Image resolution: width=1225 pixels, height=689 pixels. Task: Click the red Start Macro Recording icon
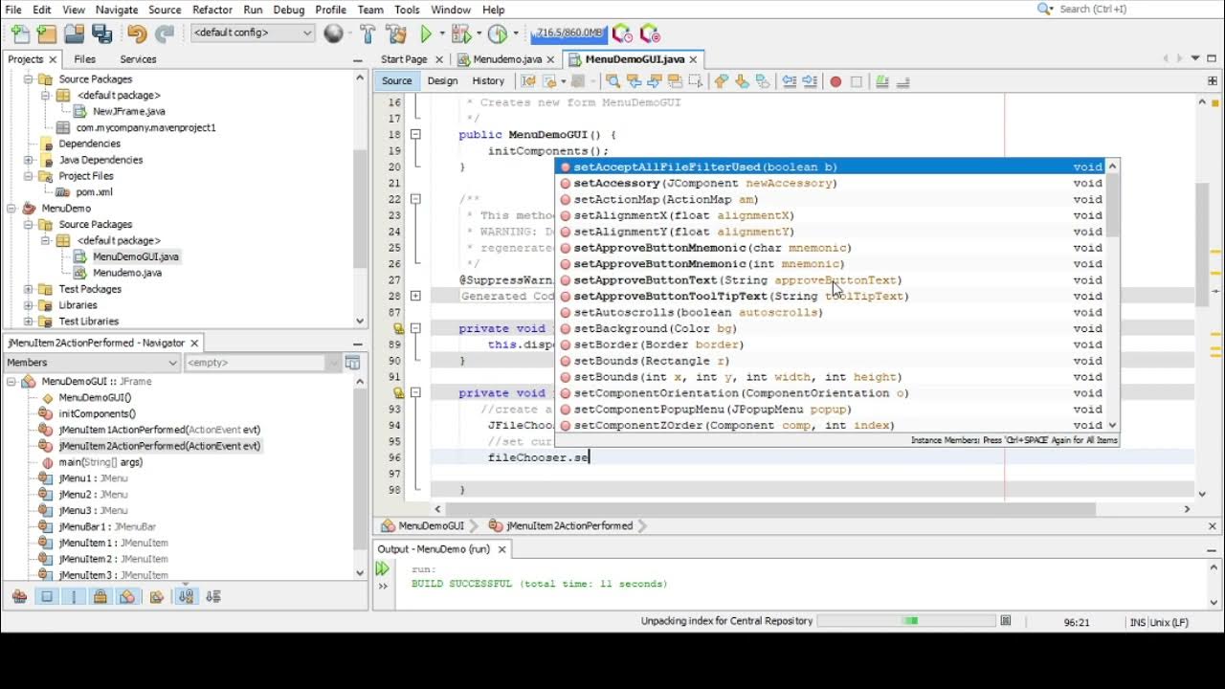[835, 81]
